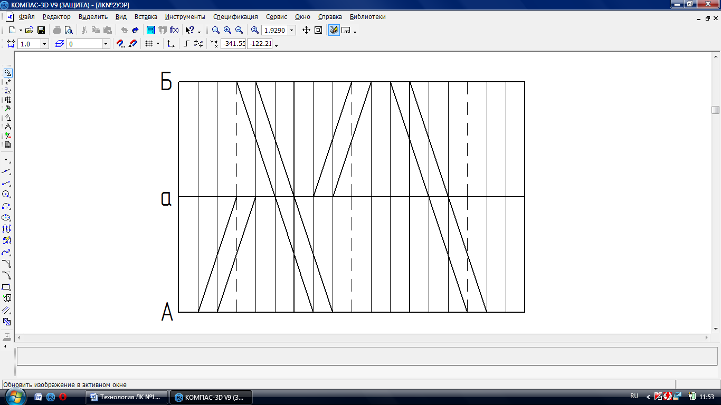Screen dimensions: 721x405
Task: Open the variables f(x) panel
Action: [174, 30]
